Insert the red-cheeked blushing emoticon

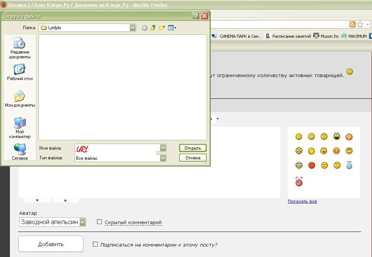349,137
